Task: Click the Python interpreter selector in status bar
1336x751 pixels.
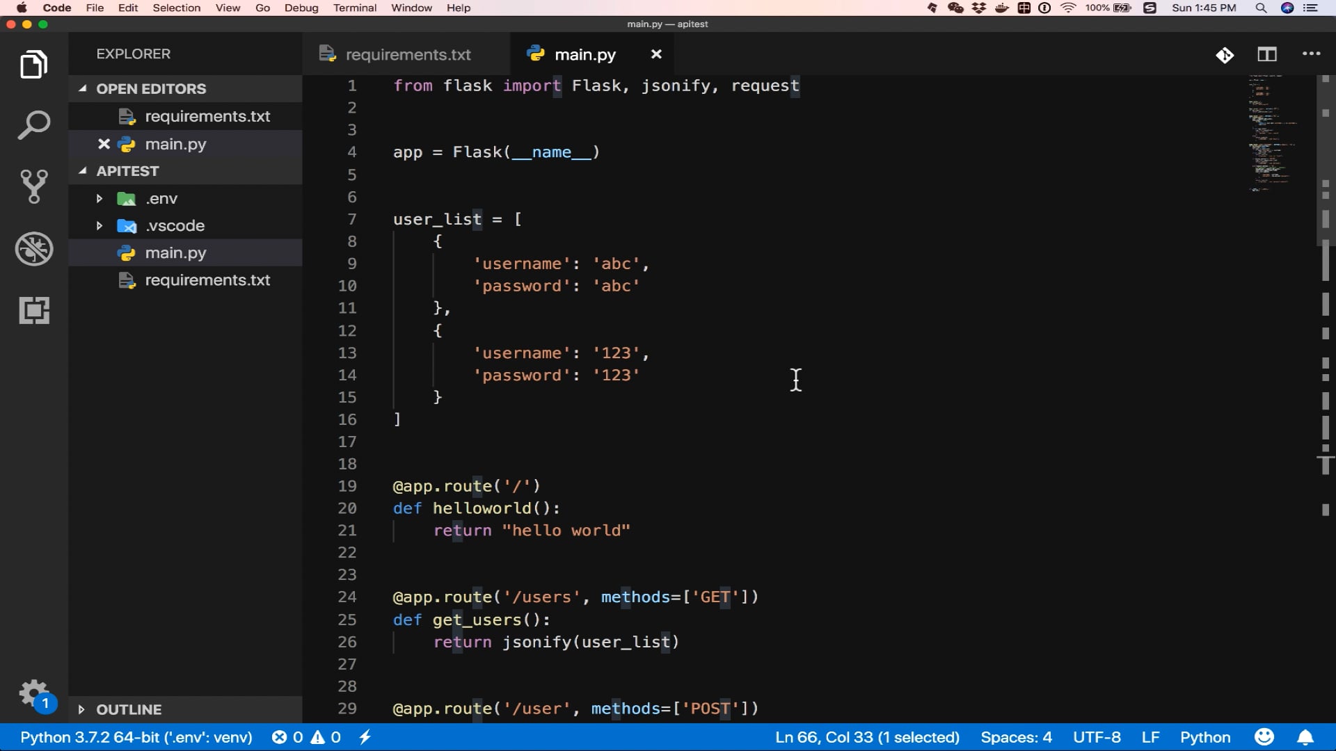Action: [136, 737]
